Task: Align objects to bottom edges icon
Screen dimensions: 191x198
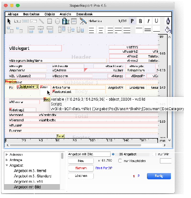Action: (x=80, y=30)
